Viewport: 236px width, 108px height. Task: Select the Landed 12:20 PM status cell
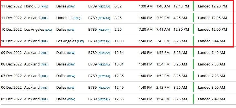point(212,6)
